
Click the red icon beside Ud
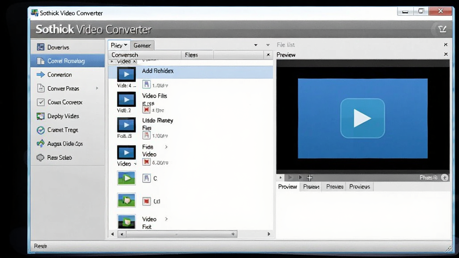[x=147, y=201]
